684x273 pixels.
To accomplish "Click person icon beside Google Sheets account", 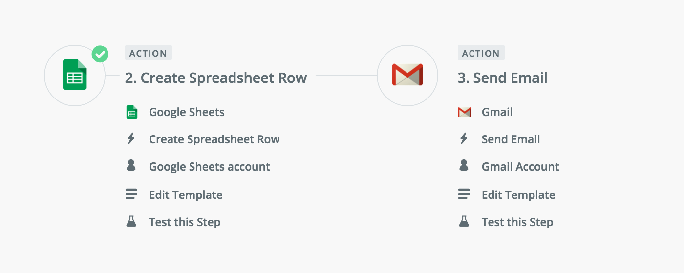I will pos(131,166).
